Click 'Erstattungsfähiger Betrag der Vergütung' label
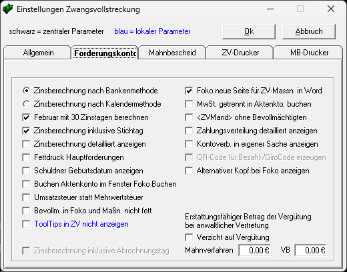This screenshot has width=347, height=272. [x=248, y=217]
